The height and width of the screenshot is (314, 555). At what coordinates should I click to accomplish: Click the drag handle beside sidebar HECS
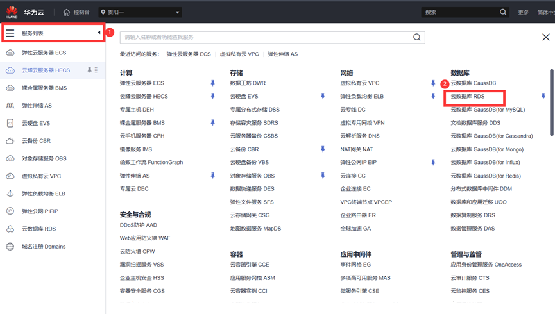[96, 70]
